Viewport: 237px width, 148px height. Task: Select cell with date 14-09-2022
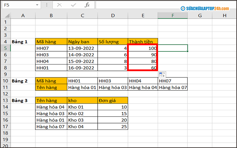click(x=82, y=55)
